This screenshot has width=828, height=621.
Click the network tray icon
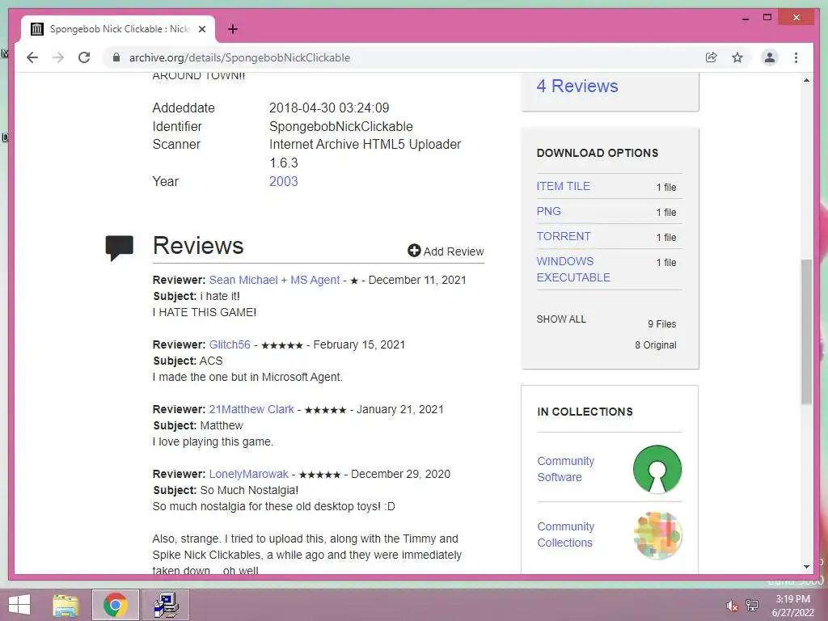752,606
